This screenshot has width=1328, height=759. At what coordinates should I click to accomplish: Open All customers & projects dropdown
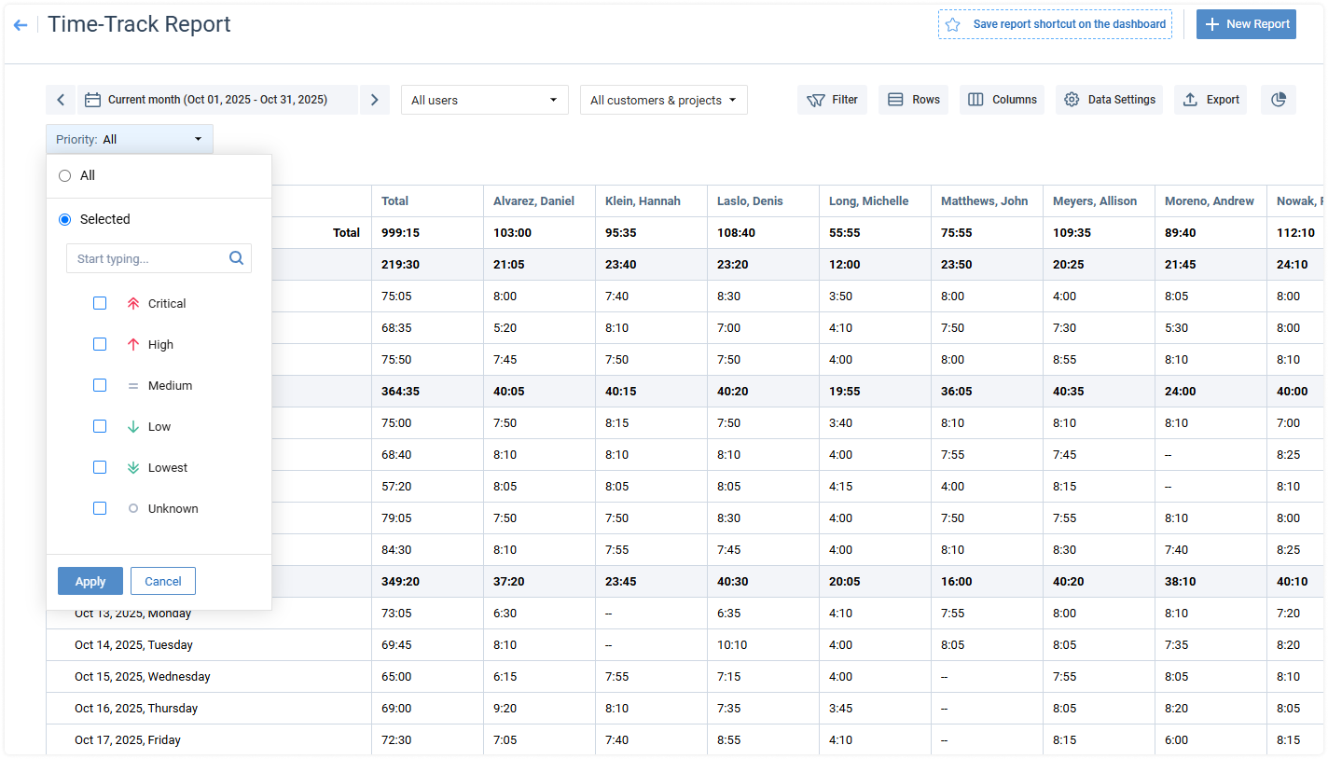coord(663,100)
